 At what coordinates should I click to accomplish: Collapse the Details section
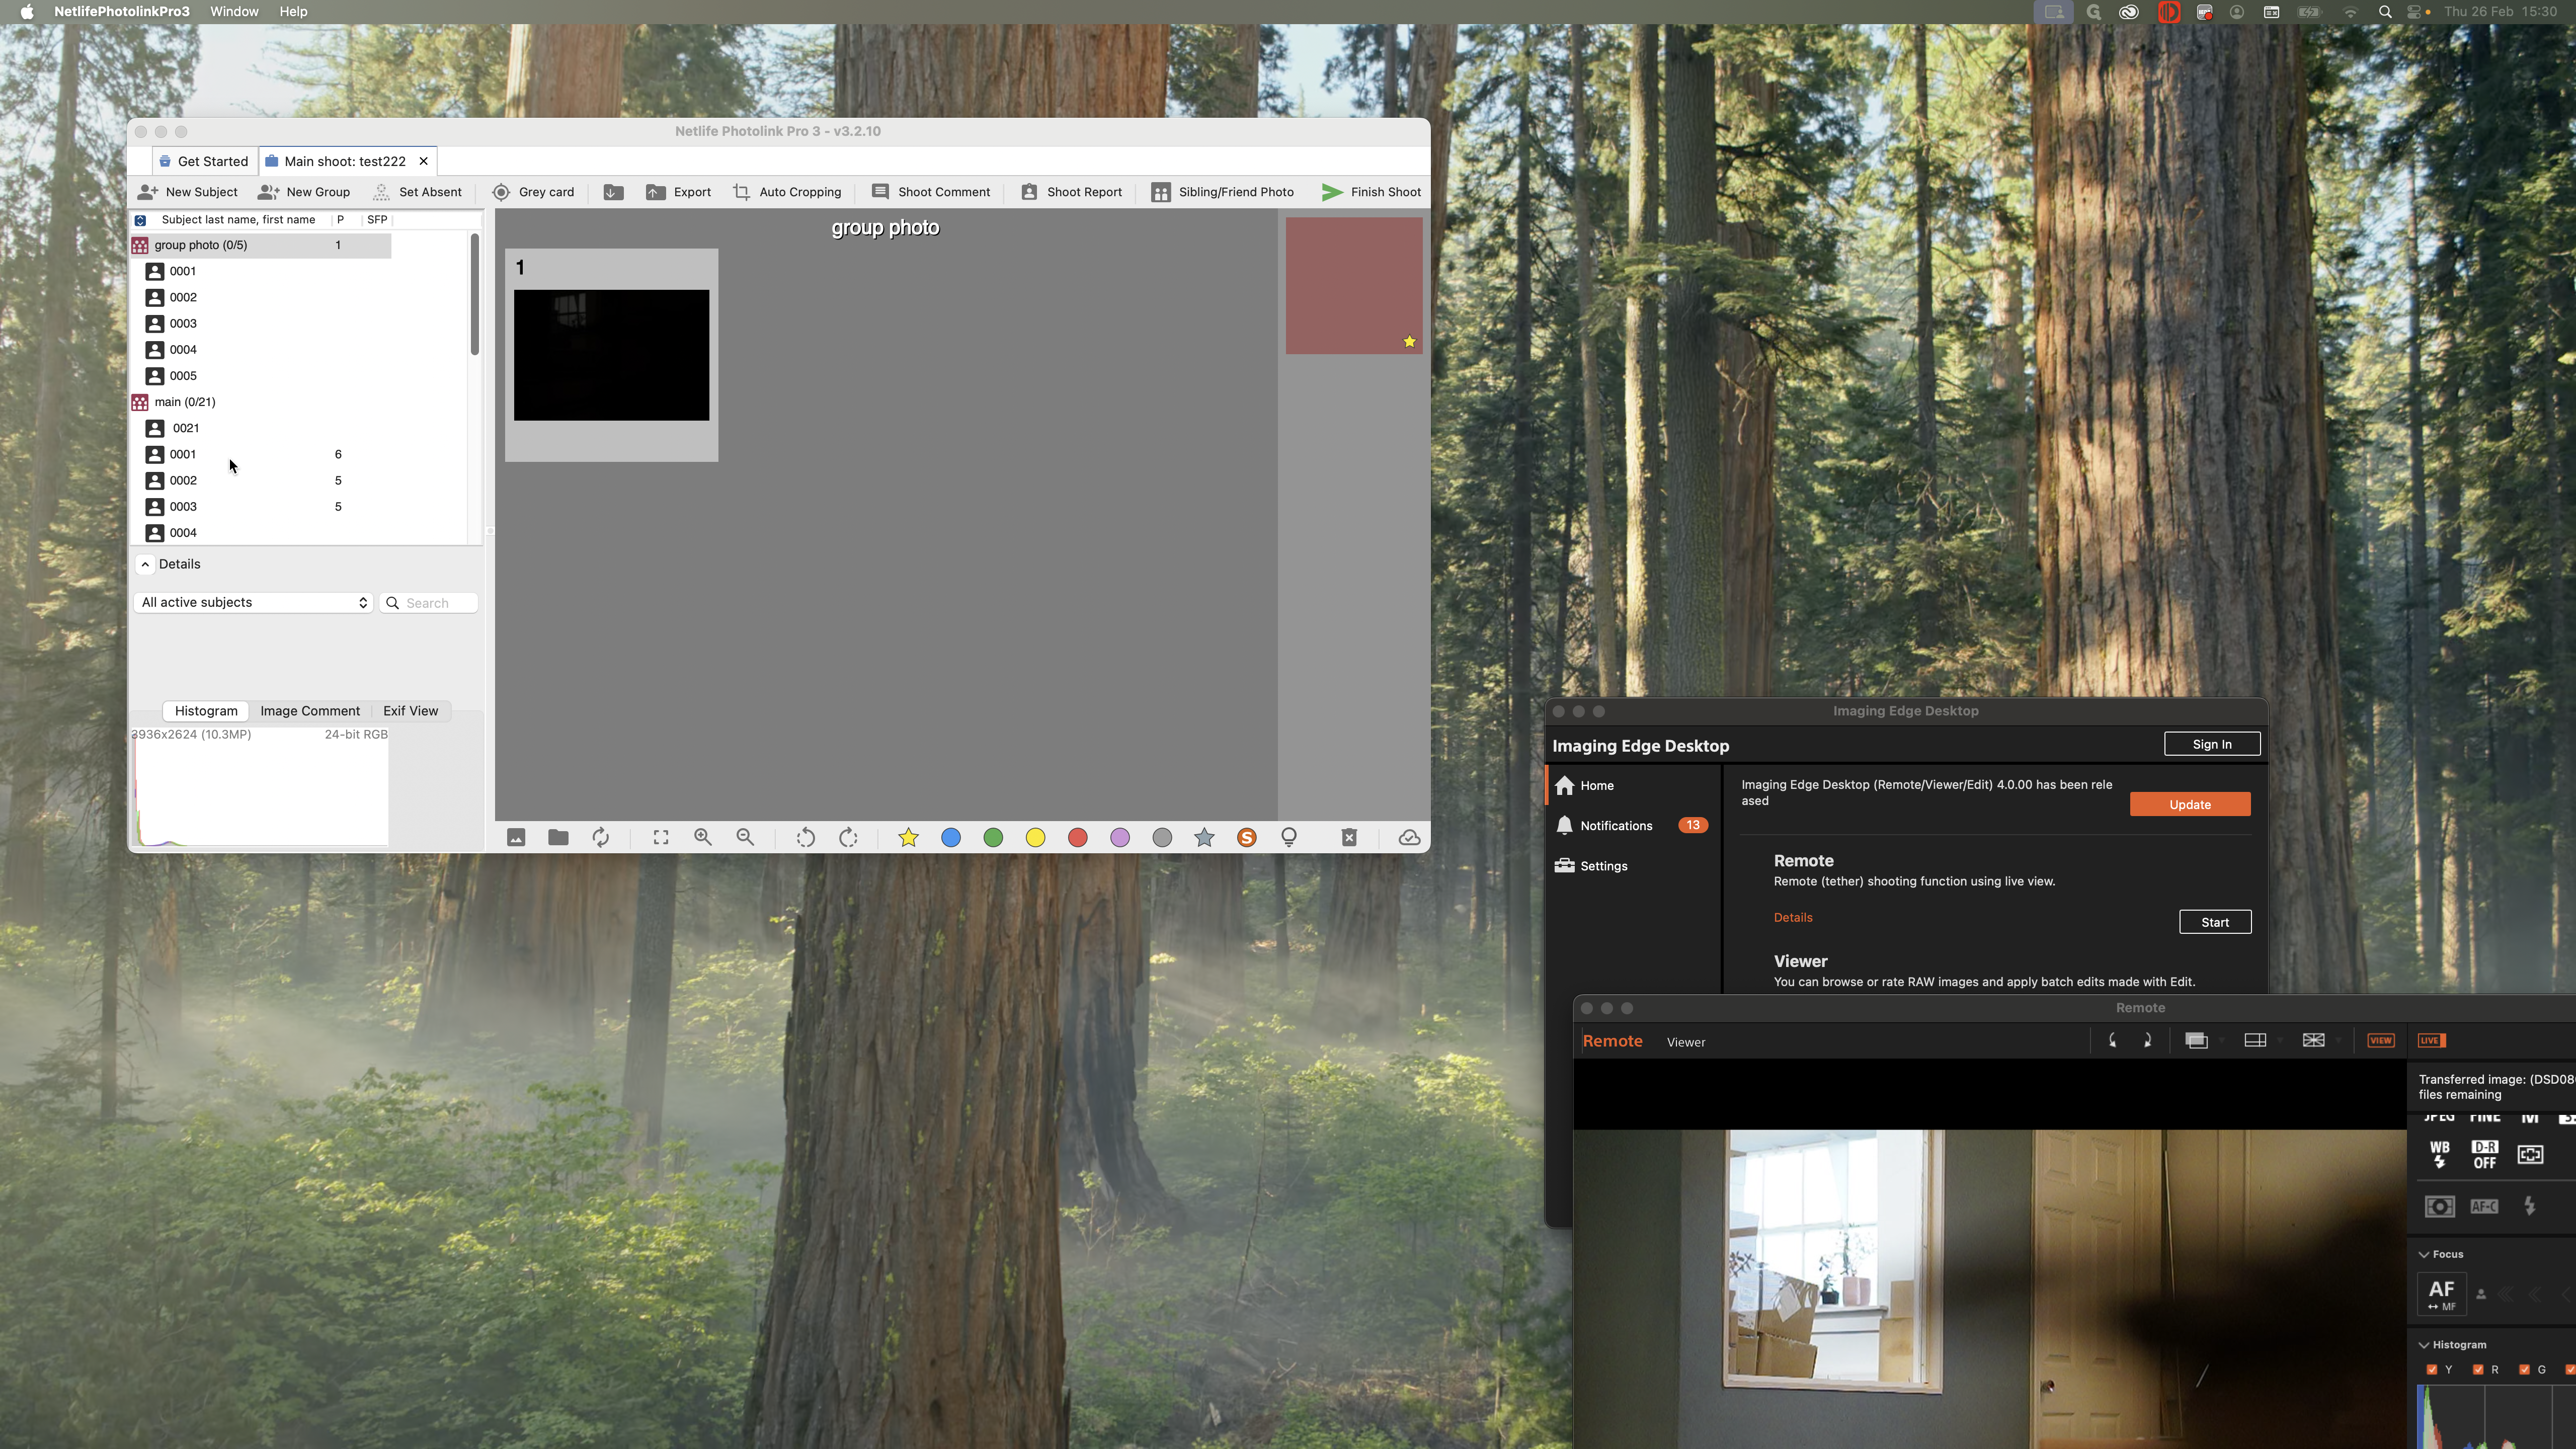coord(146,564)
